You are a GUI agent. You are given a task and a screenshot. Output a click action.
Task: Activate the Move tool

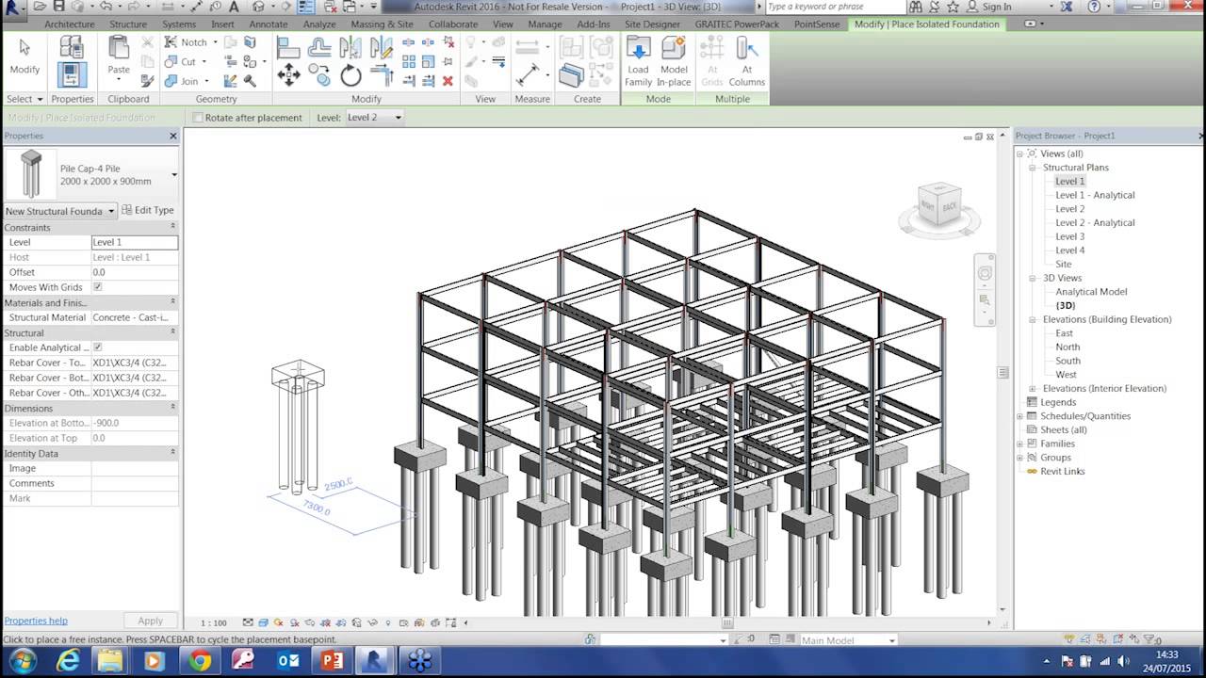click(x=288, y=74)
